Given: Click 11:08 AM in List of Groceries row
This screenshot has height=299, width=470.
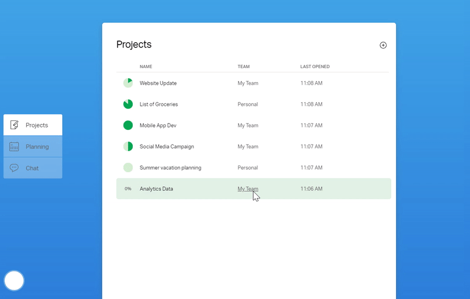Looking at the screenshot, I should pyautogui.click(x=311, y=104).
